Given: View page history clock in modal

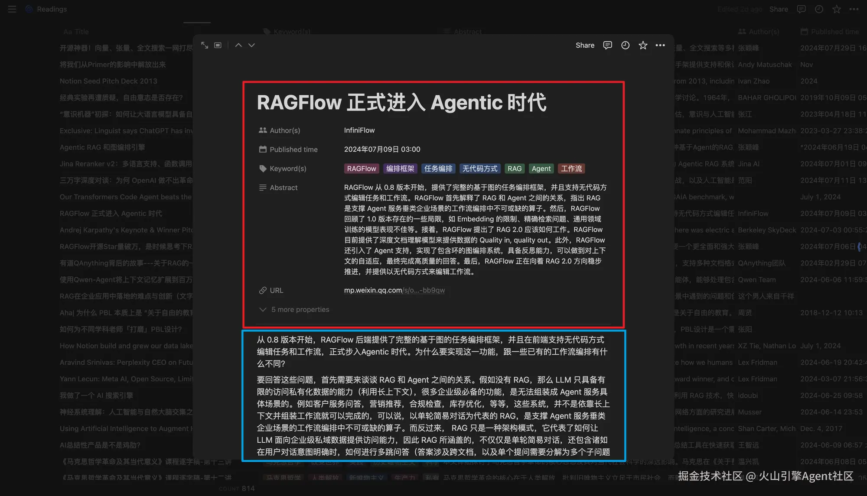Looking at the screenshot, I should tap(625, 45).
